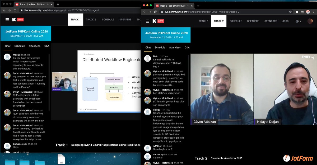Open language globe dropdown in Track 2
Image resolution: width=317 pixels, height=165 pixels.
click(x=299, y=21)
